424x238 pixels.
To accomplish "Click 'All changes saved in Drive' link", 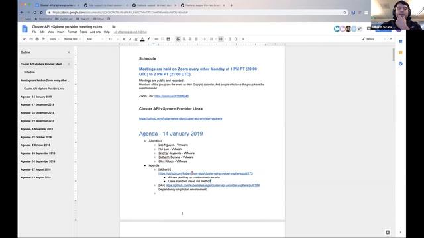I will pyautogui.click(x=131, y=32).
